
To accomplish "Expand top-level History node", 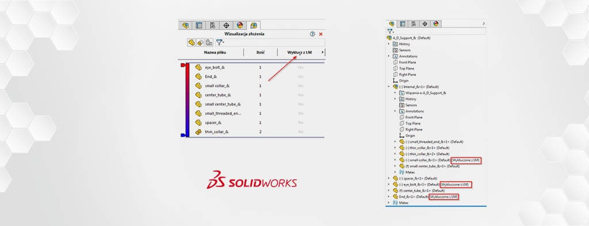I will pos(389,44).
